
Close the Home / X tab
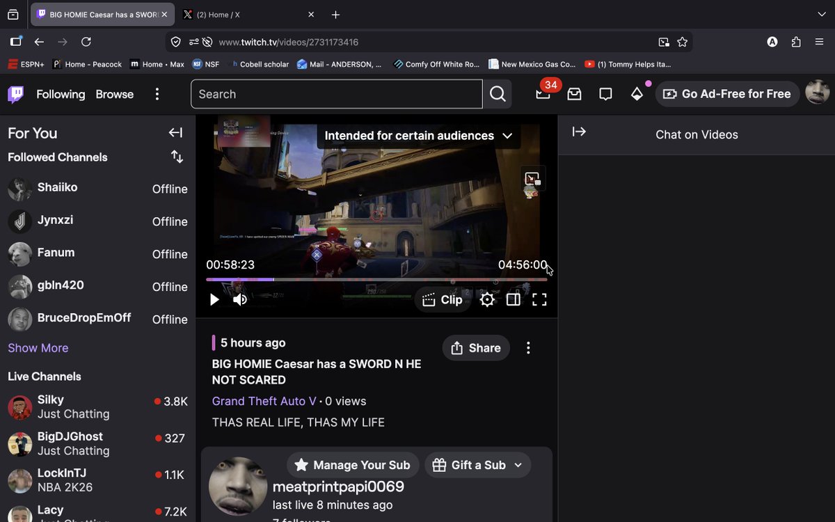click(311, 14)
